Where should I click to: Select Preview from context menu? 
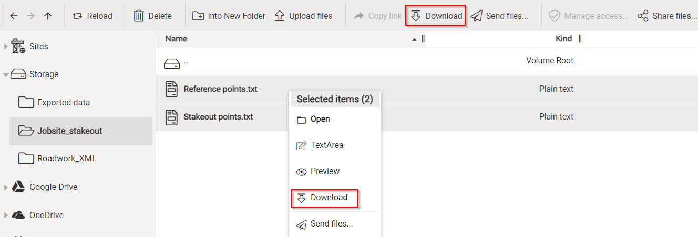[325, 171]
